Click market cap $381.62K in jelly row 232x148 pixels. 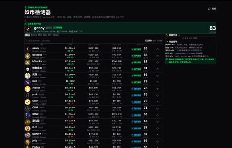click(x=93, y=140)
